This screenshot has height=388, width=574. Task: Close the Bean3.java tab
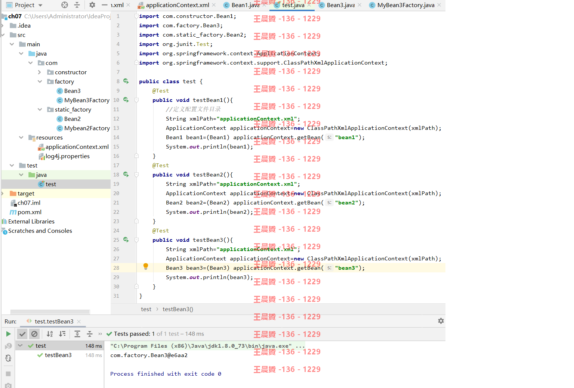tap(359, 5)
